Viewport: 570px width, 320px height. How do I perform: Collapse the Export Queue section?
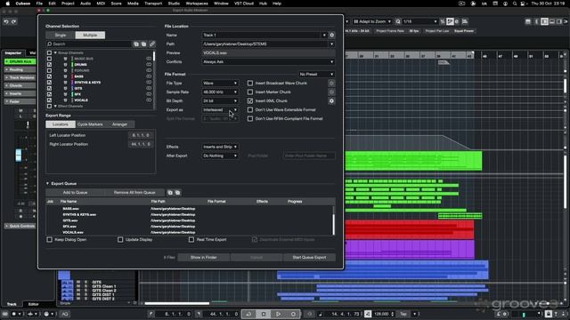pyautogui.click(x=47, y=184)
